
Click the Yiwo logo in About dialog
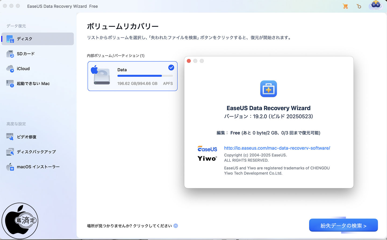pyautogui.click(x=207, y=158)
